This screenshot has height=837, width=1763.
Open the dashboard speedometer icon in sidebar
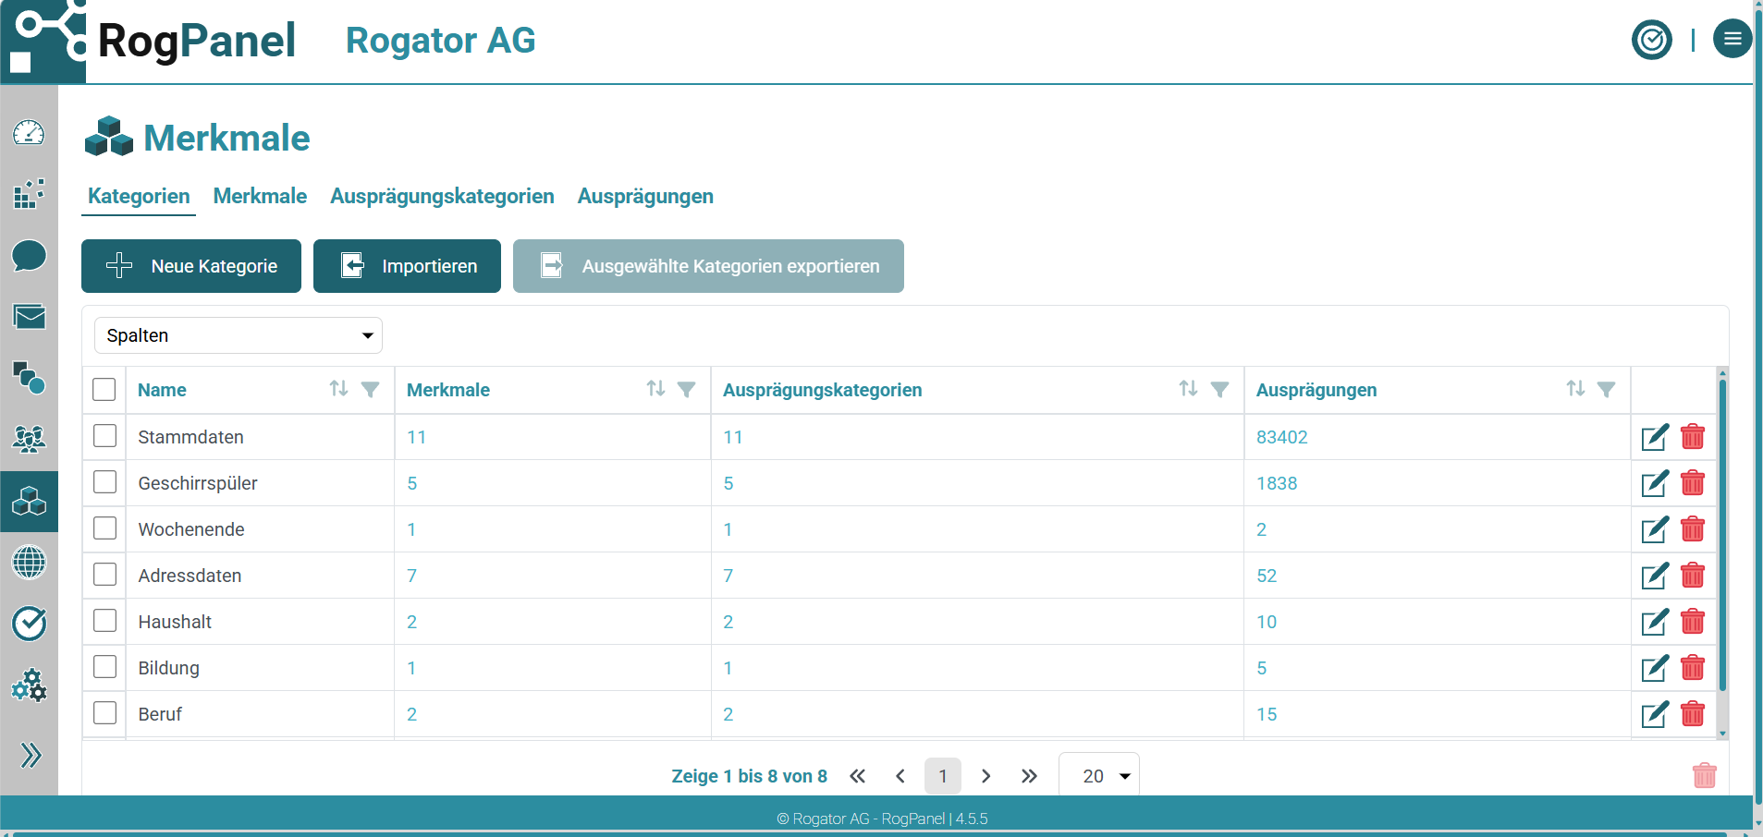pos(29,133)
